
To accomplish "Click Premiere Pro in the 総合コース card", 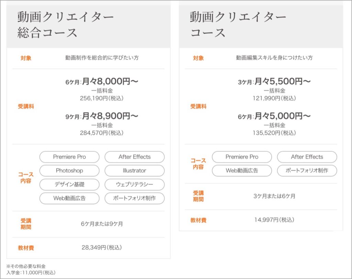I will click(69, 157).
